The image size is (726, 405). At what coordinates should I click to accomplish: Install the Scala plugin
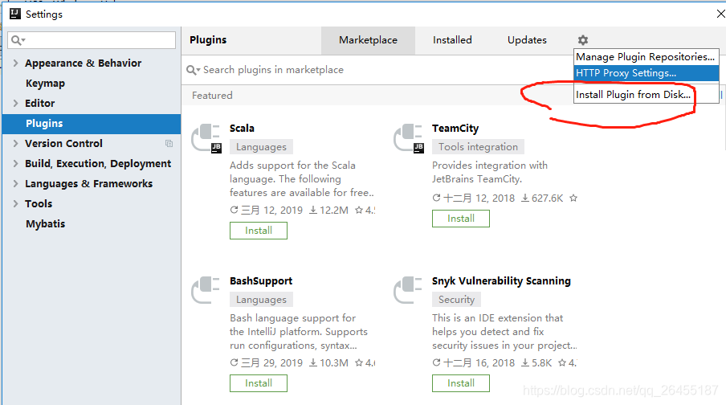pos(259,231)
